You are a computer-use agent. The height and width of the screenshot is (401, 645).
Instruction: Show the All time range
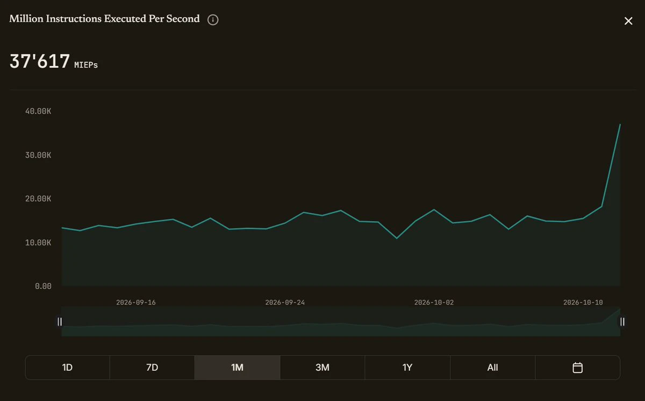492,368
